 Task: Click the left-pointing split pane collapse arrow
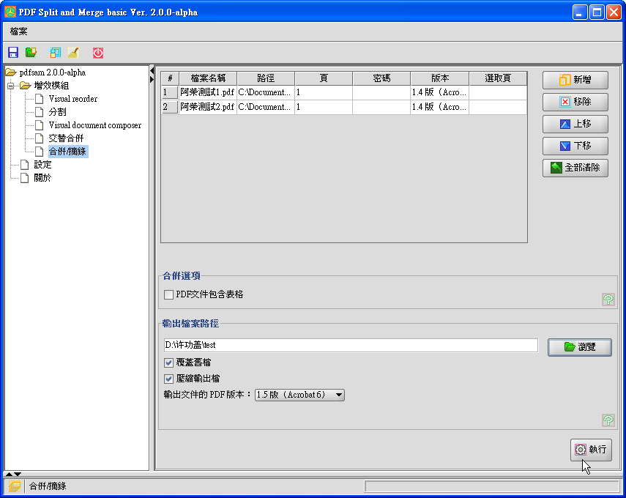pyautogui.click(x=152, y=71)
